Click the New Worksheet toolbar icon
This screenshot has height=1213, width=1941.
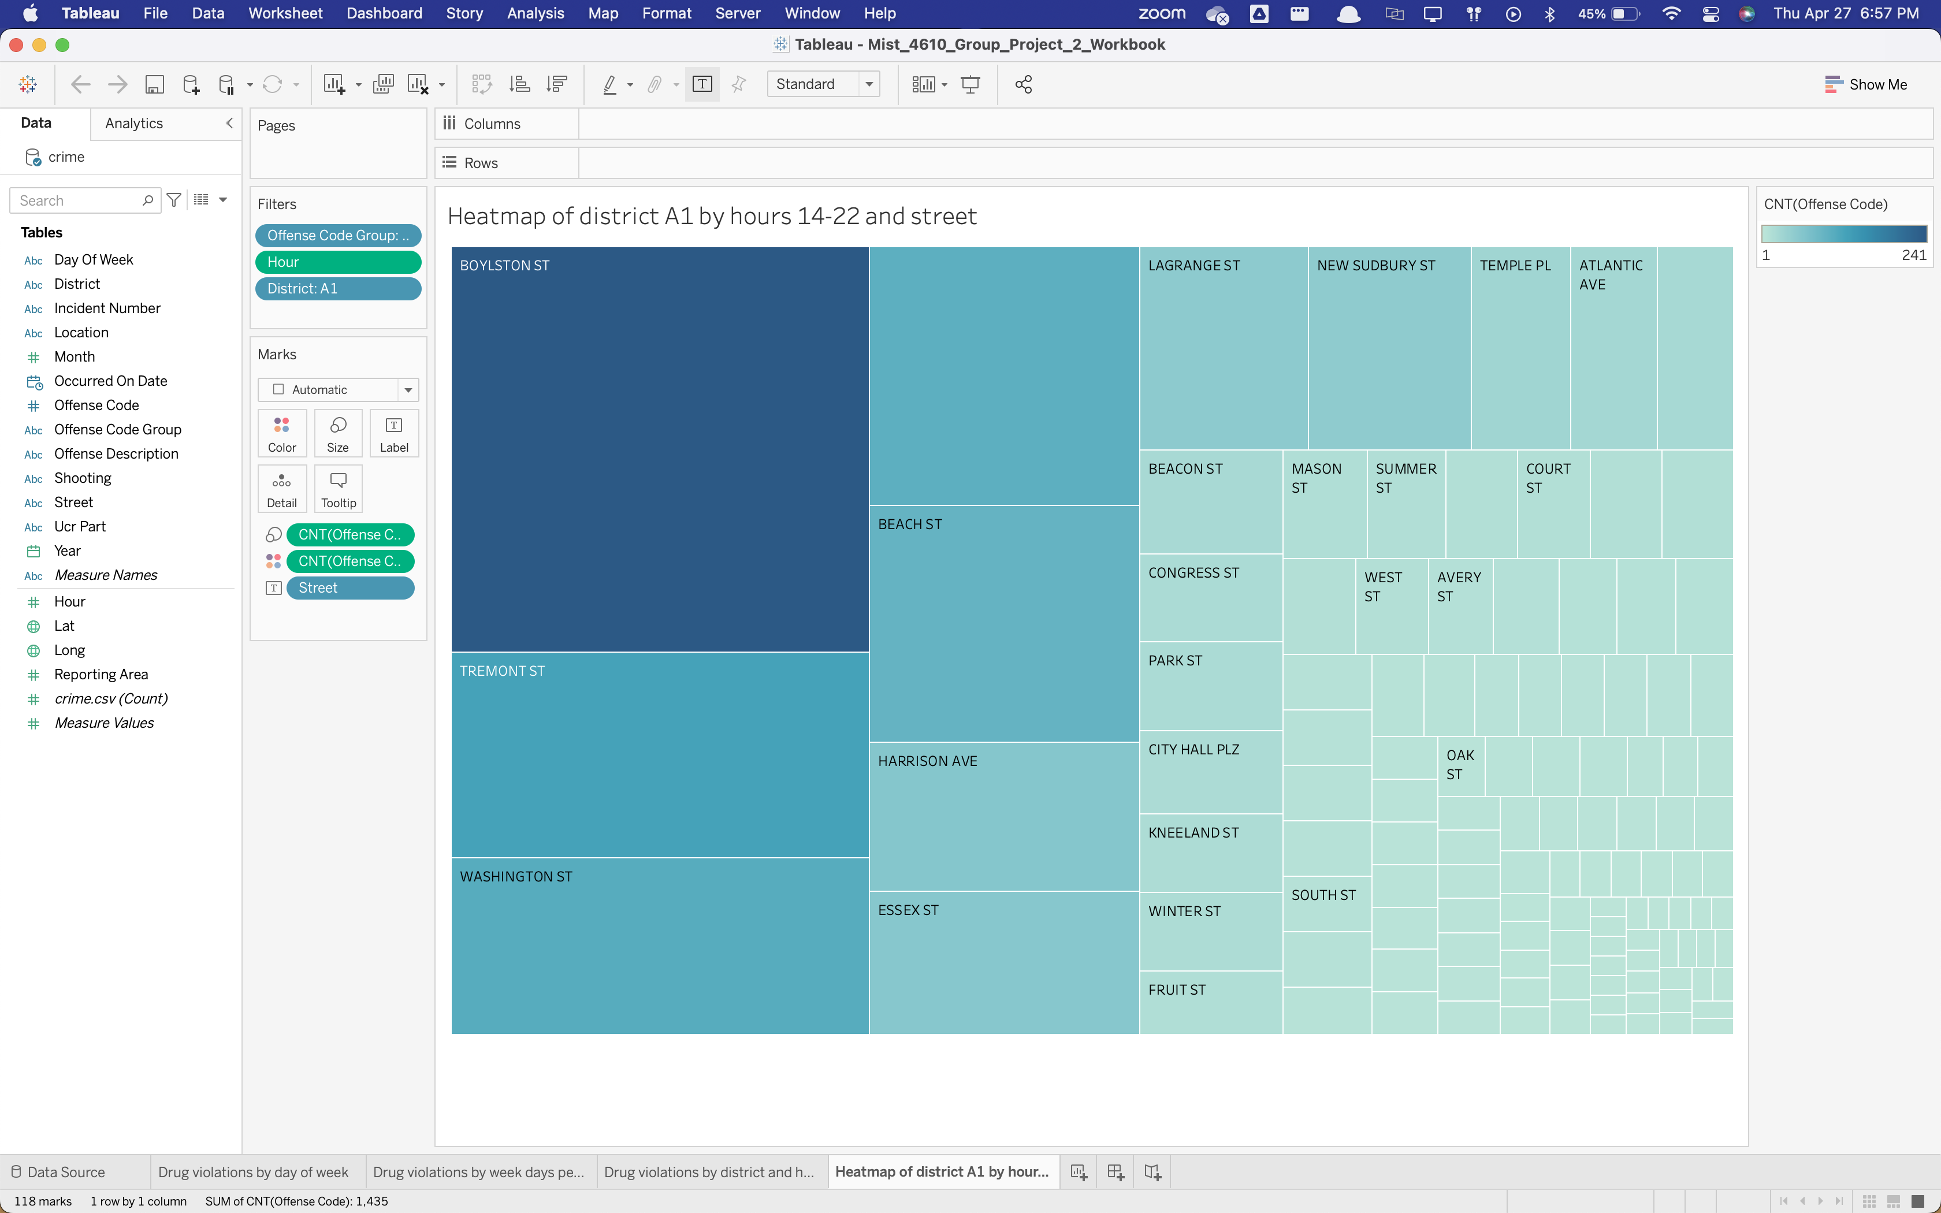pyautogui.click(x=334, y=84)
